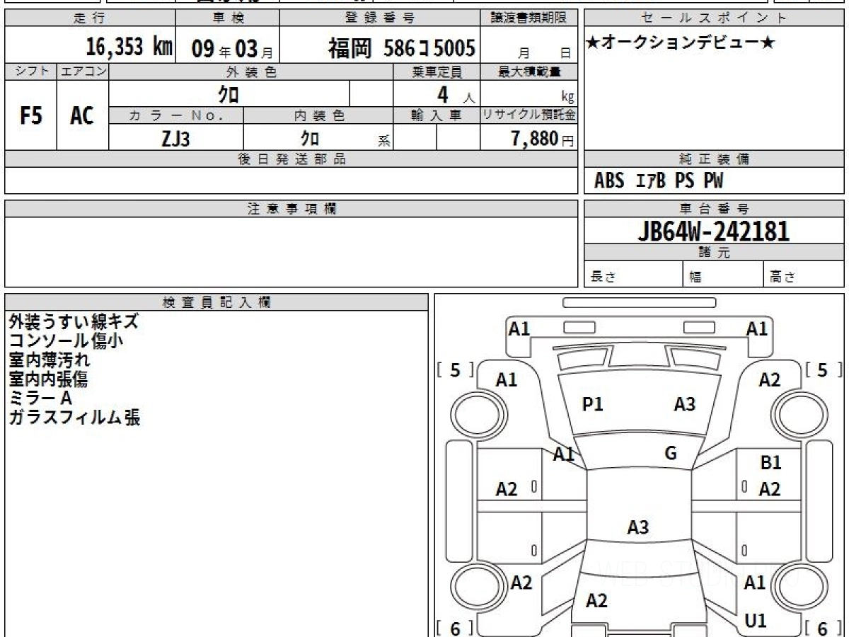This screenshot has width=849, height=637.
Task: Click the [6] tread mark beside rear-right wheel
Action: pos(824,627)
